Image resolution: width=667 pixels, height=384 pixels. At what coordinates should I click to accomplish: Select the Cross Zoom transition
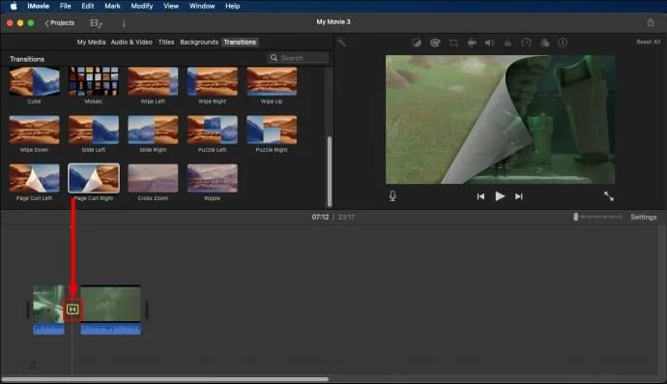[153, 178]
